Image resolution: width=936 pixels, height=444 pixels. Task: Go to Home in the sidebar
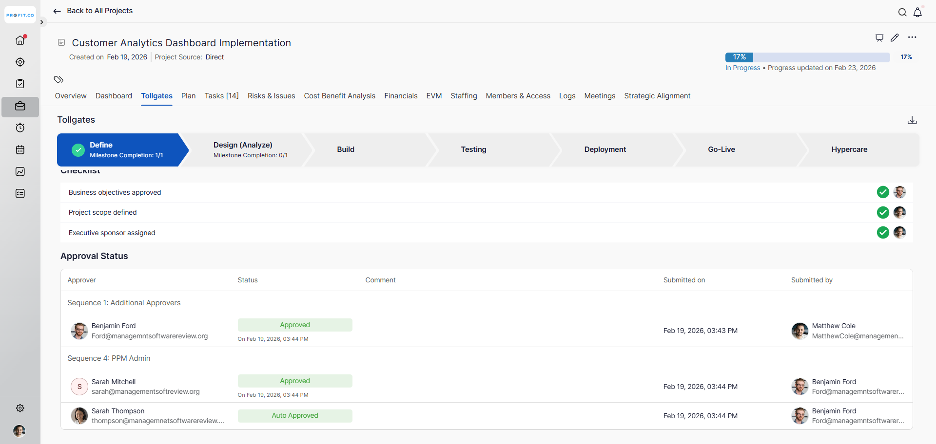[x=20, y=40]
